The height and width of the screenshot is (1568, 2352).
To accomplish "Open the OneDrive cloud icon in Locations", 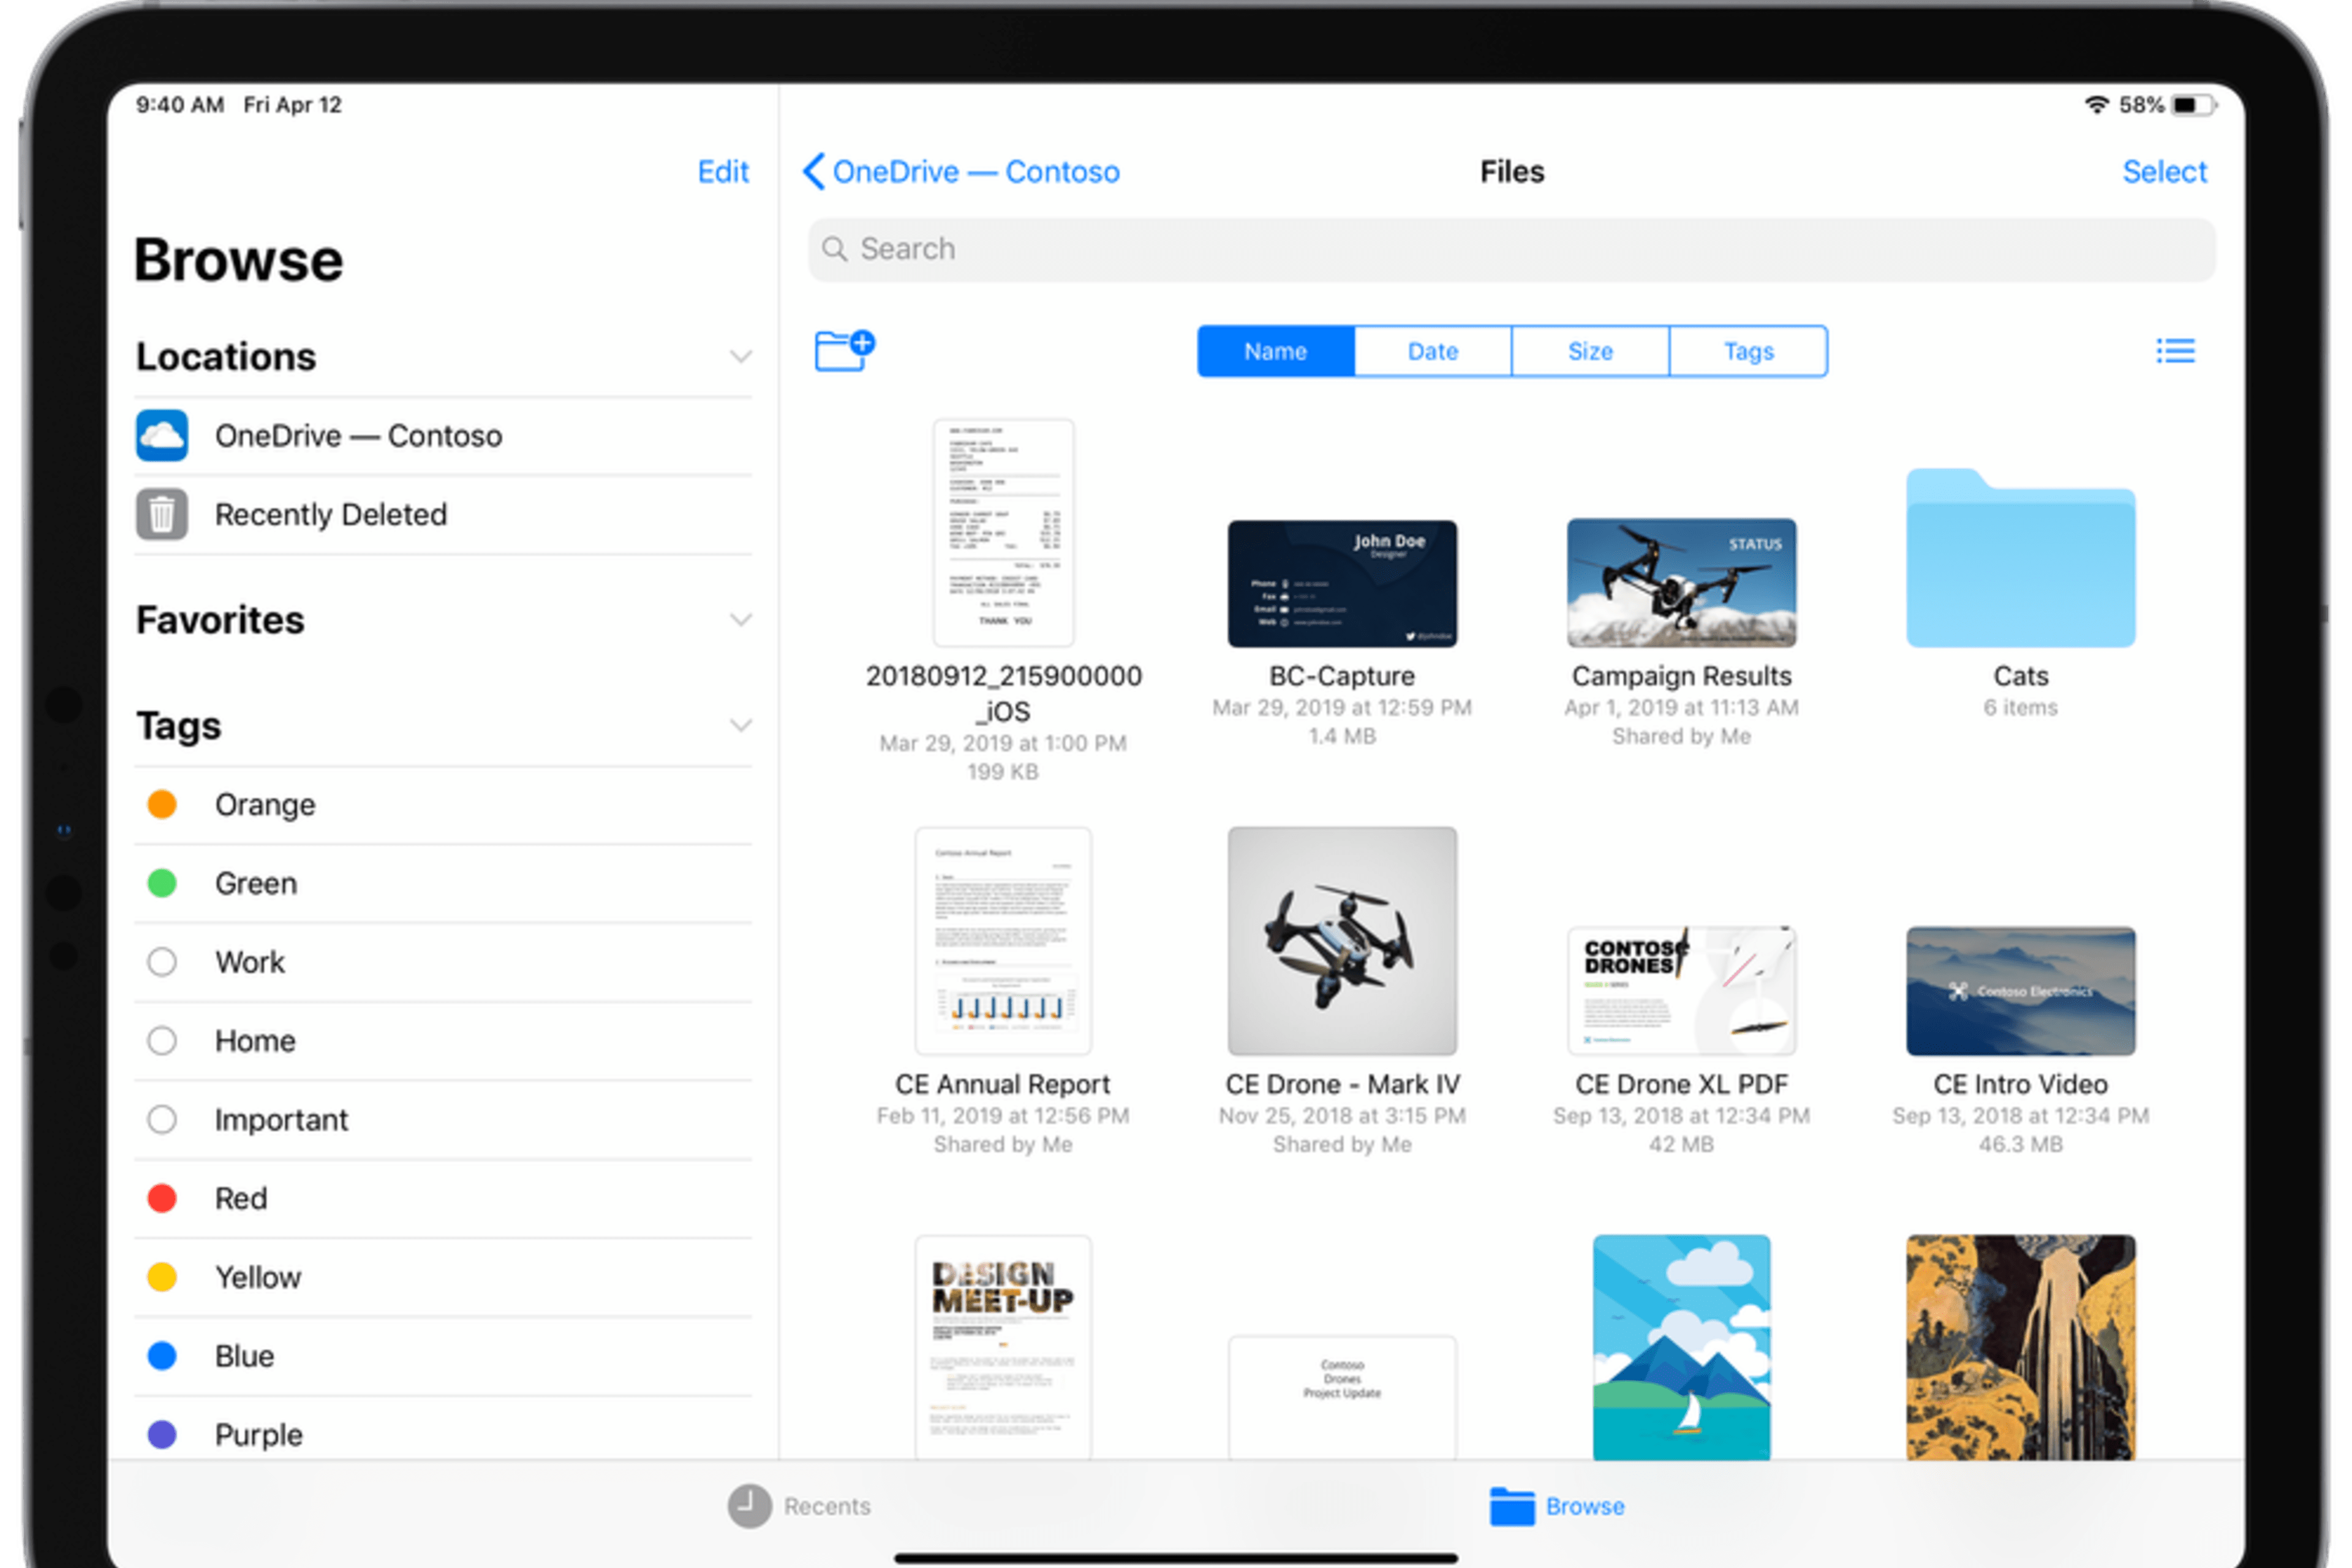I will [162, 436].
